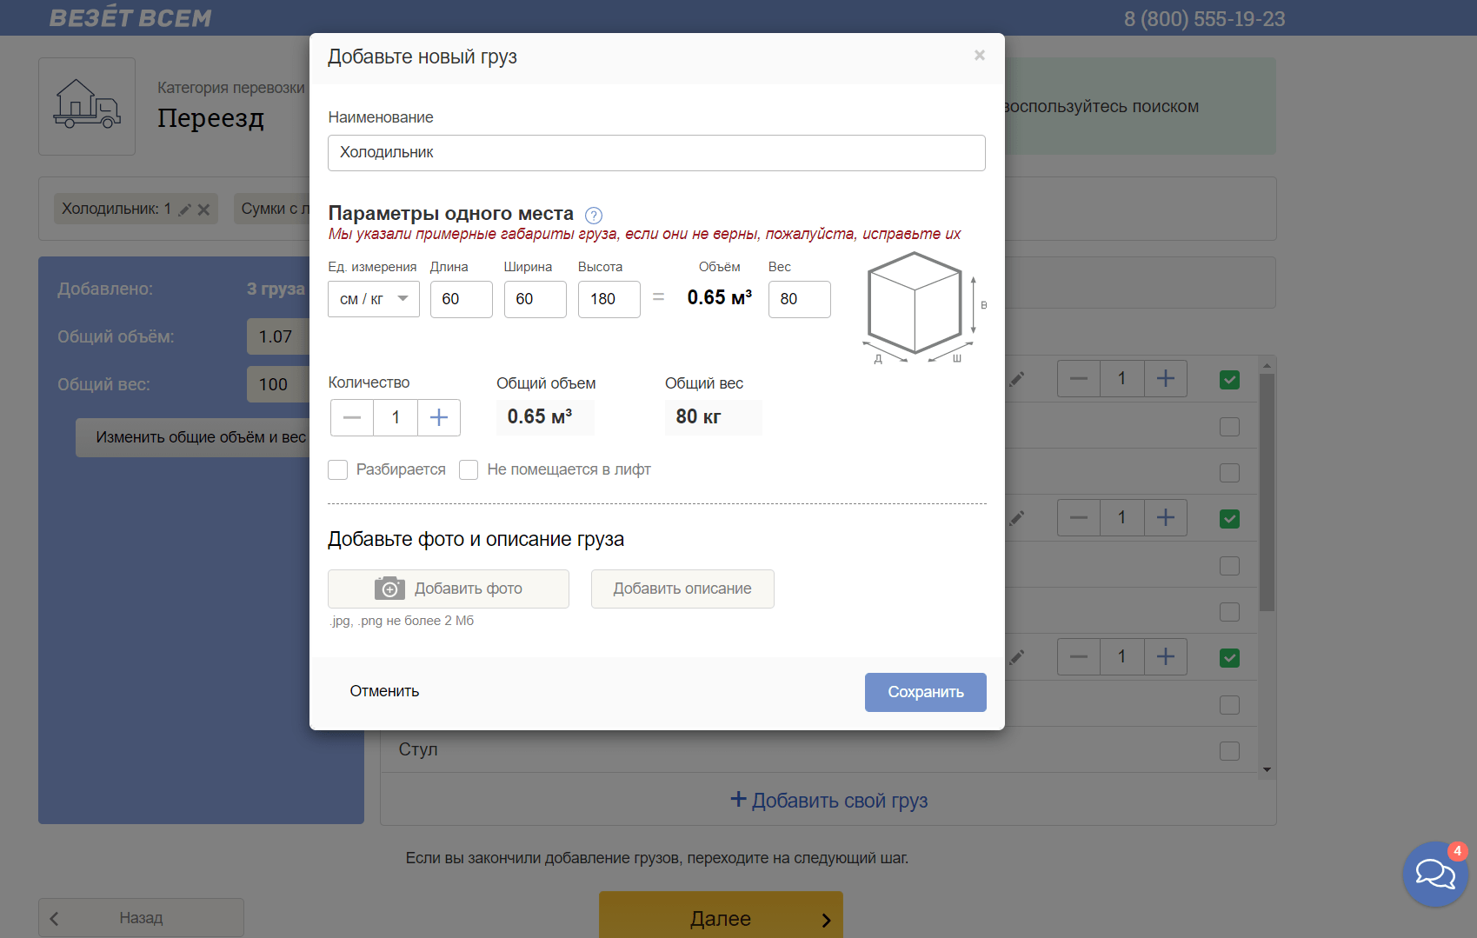The image size is (1477, 938).
Task: Check the empty checkbox just above Стул row
Action: point(1229,705)
